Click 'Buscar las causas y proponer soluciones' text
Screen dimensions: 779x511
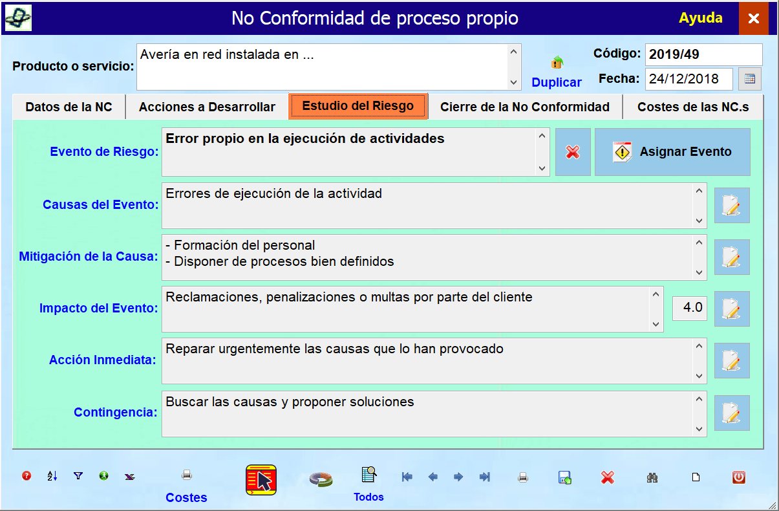click(x=290, y=402)
